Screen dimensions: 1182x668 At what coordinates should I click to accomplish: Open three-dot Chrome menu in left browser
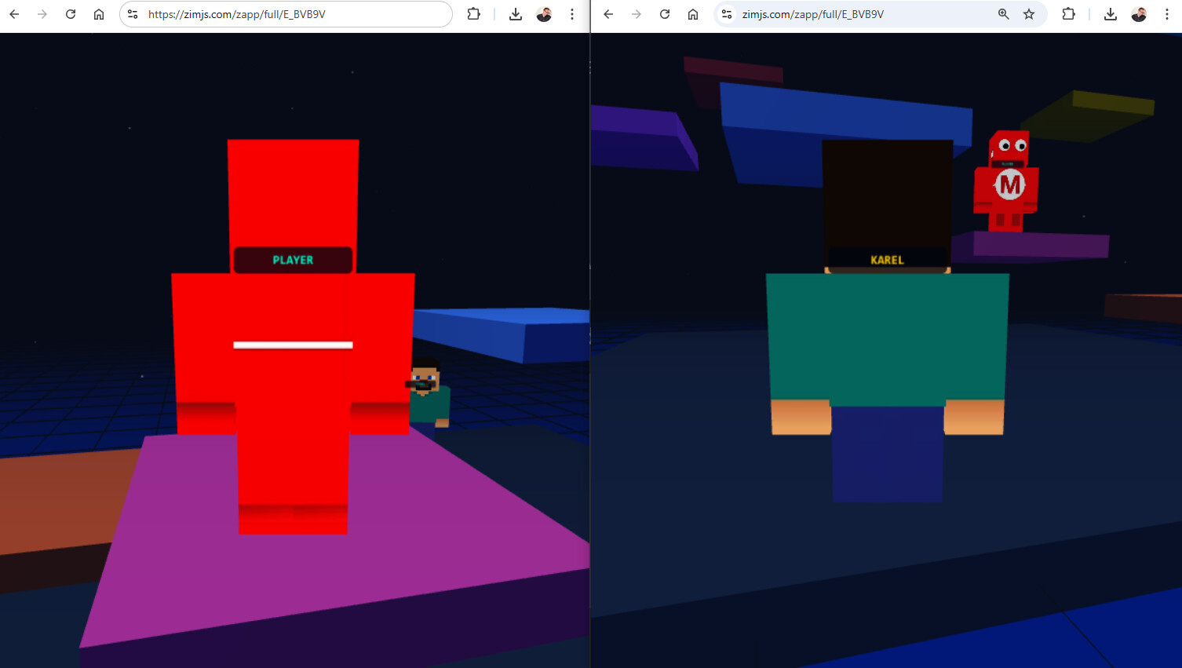[x=572, y=14]
